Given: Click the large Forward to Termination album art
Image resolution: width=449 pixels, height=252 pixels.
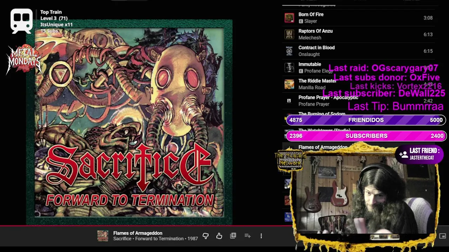Looking at the screenshot, I should coord(129,122).
